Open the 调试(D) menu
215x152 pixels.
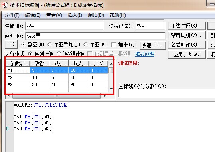(96, 15)
